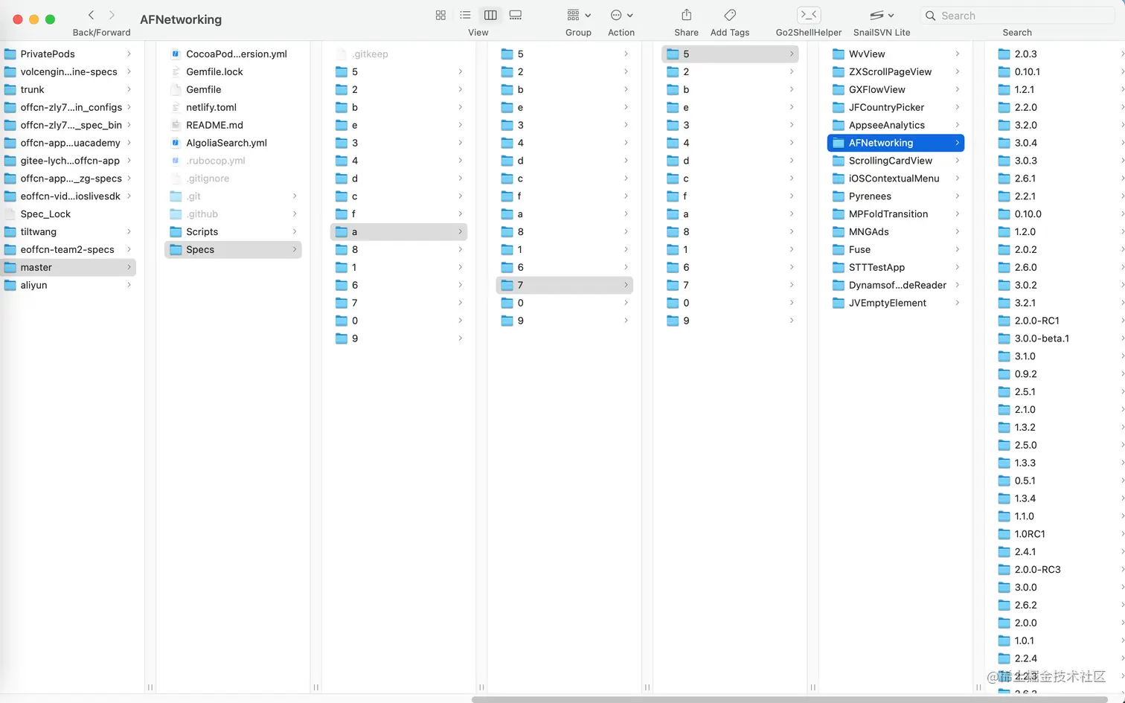Expand the volcengin...ine-specs folder chevron
This screenshot has height=703, width=1125.
129,71
